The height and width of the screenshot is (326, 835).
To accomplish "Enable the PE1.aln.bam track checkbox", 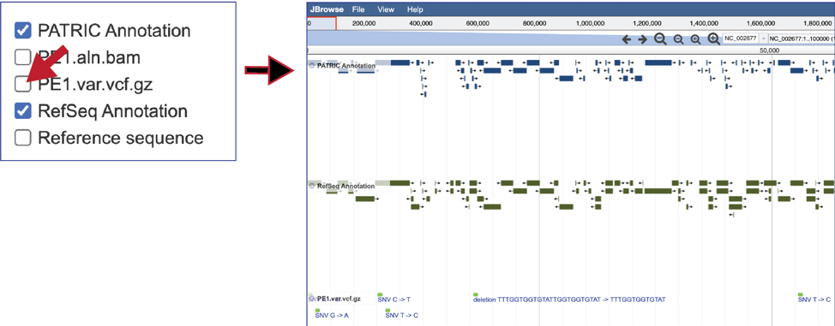I will point(22,57).
